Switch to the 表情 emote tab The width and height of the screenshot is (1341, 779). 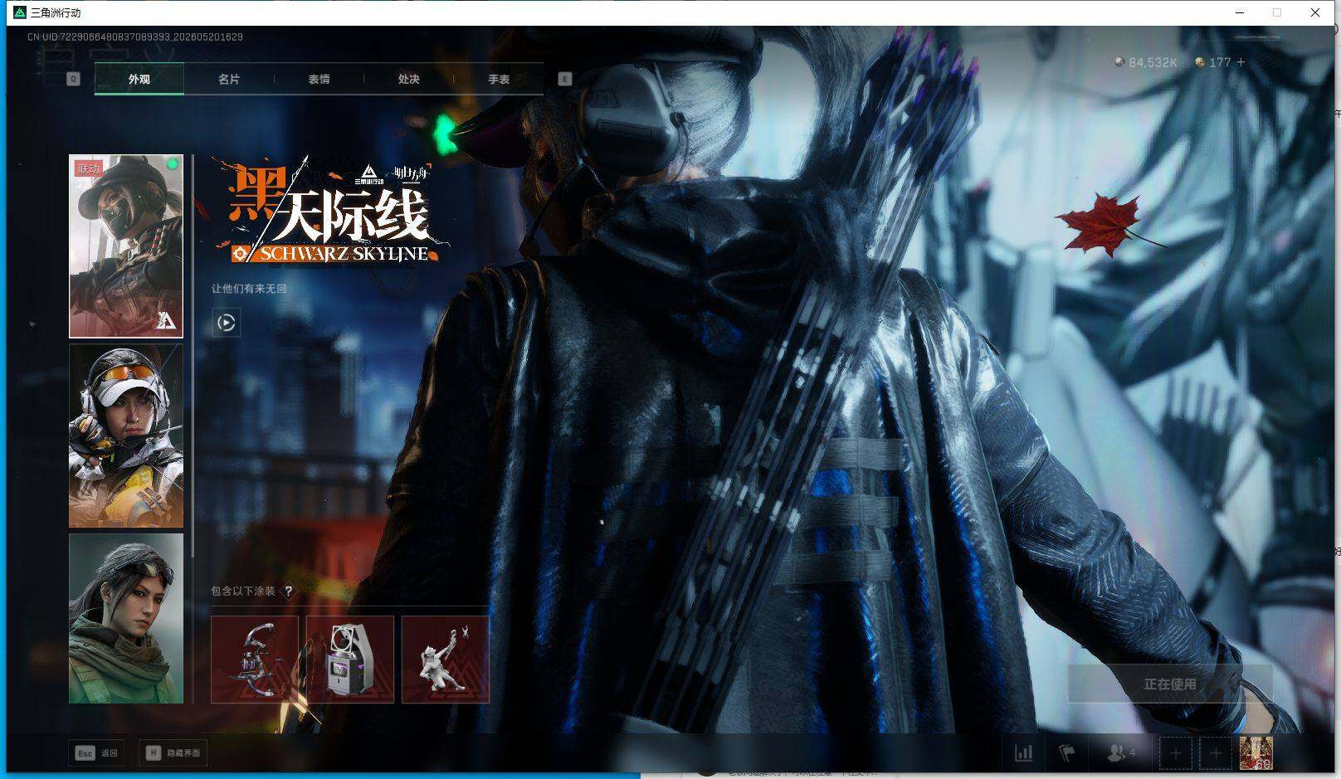[x=319, y=79]
